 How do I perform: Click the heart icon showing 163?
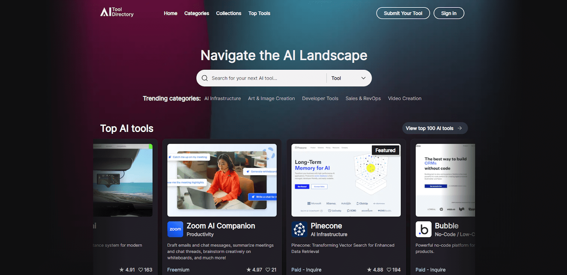pyautogui.click(x=141, y=270)
